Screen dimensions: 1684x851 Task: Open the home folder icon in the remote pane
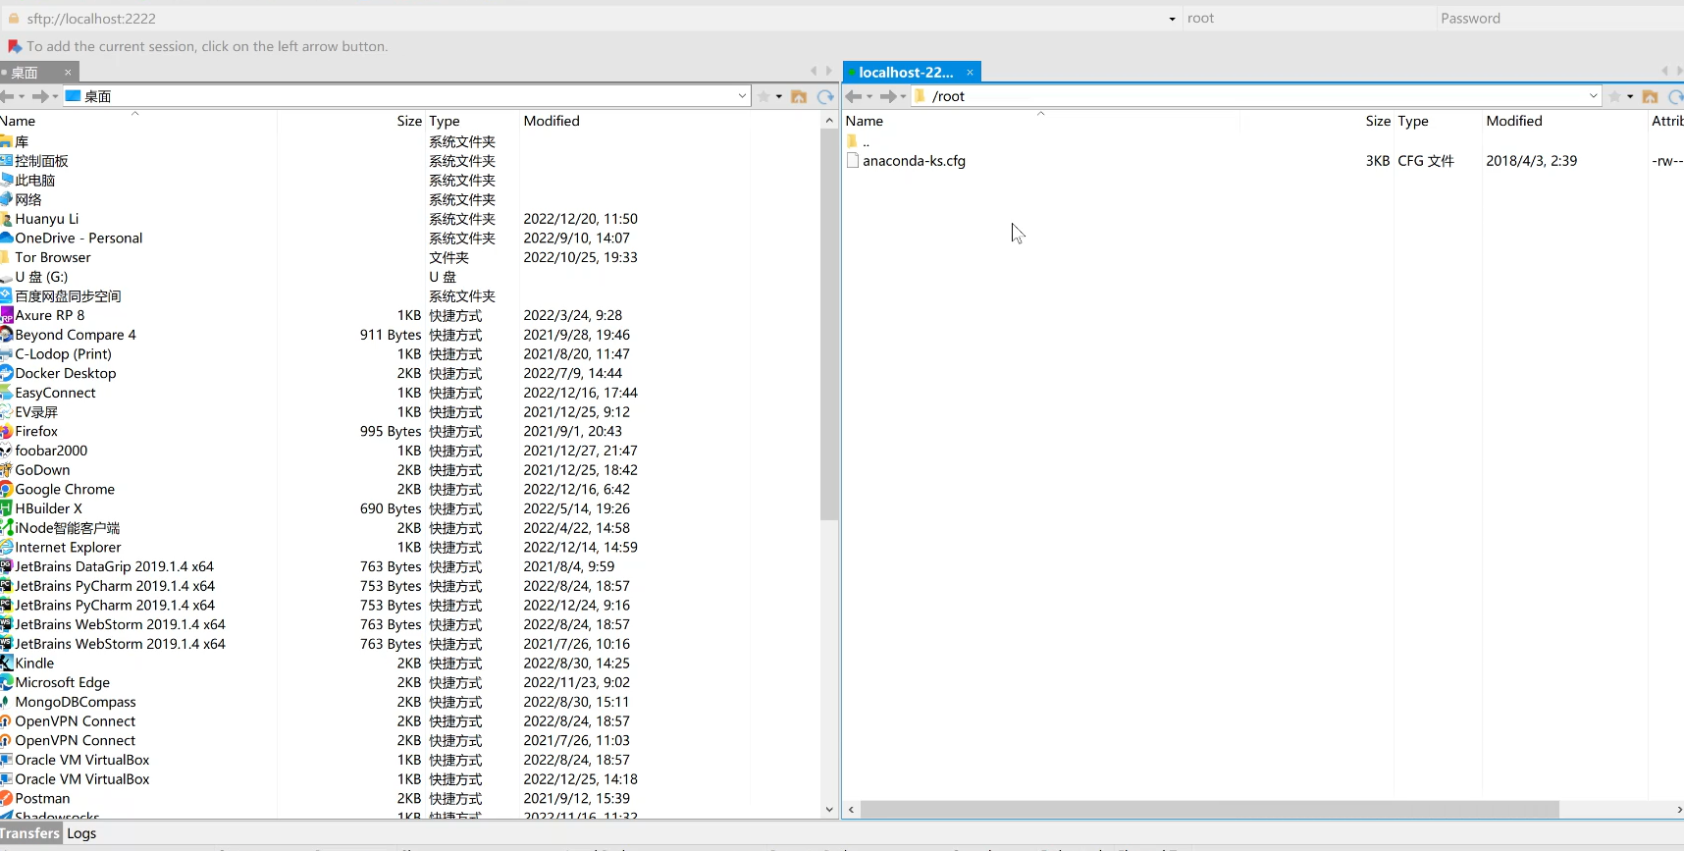tap(1650, 96)
